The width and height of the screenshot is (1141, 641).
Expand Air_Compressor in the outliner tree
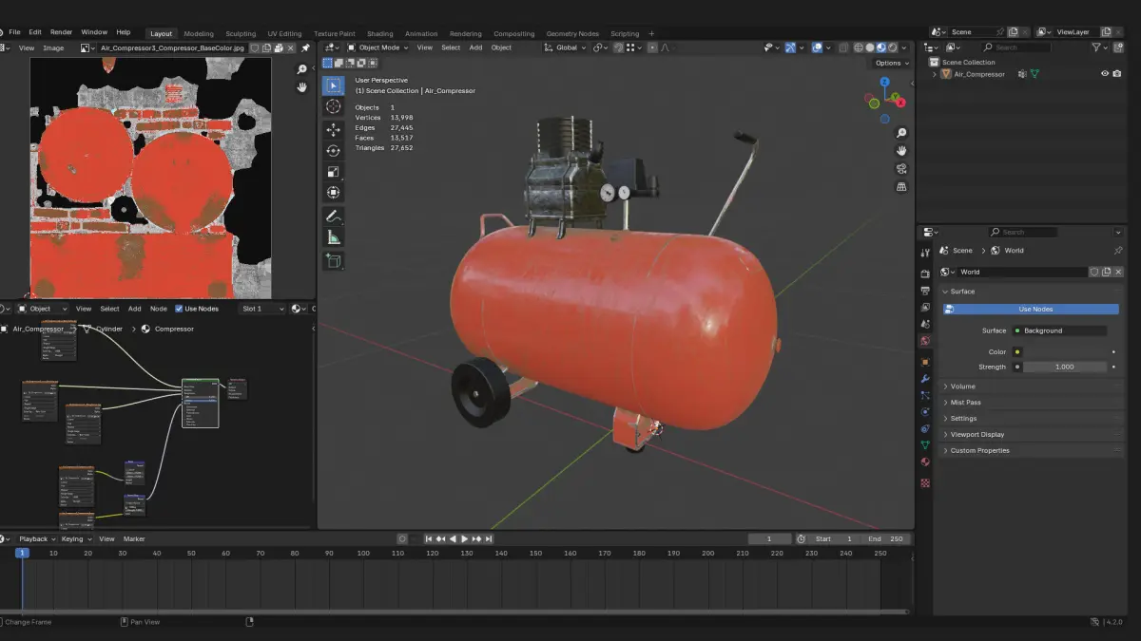(x=935, y=74)
